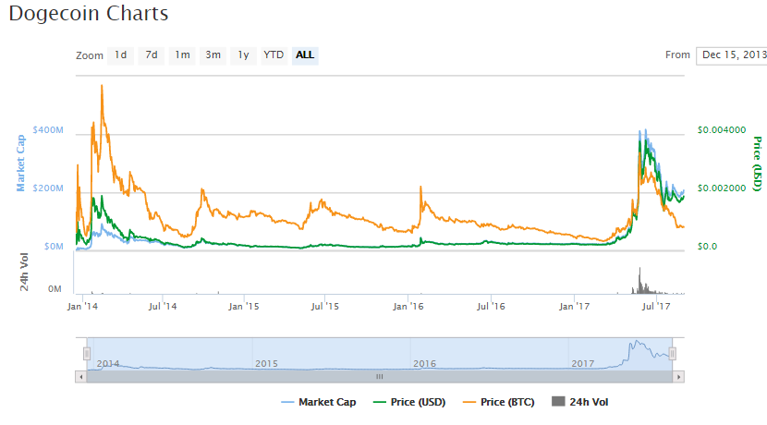This screenshot has width=767, height=425.
Task: Click the Jul '16 axis label
Action: [x=491, y=307]
